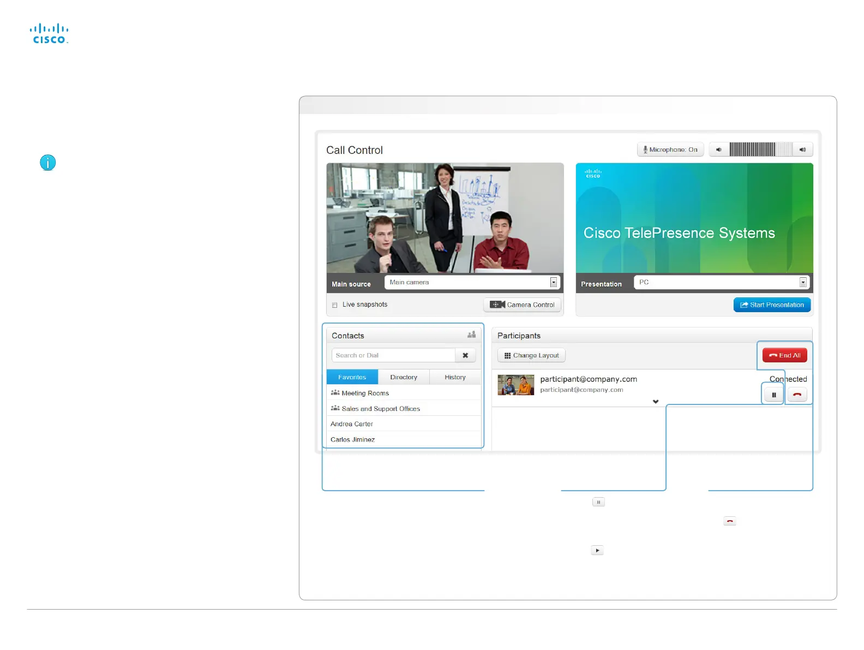Click the small play icon in the legend
The height and width of the screenshot is (650, 864).
tap(597, 551)
